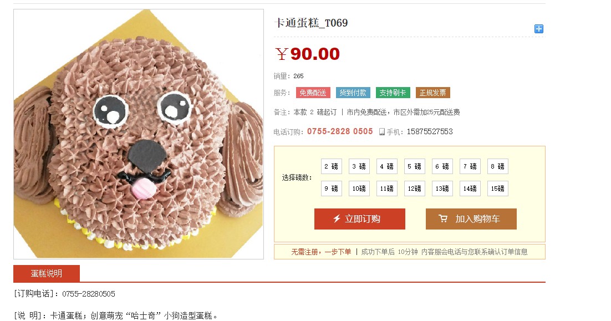Click the 立即订购 button
The width and height of the screenshot is (611, 321).
(360, 219)
